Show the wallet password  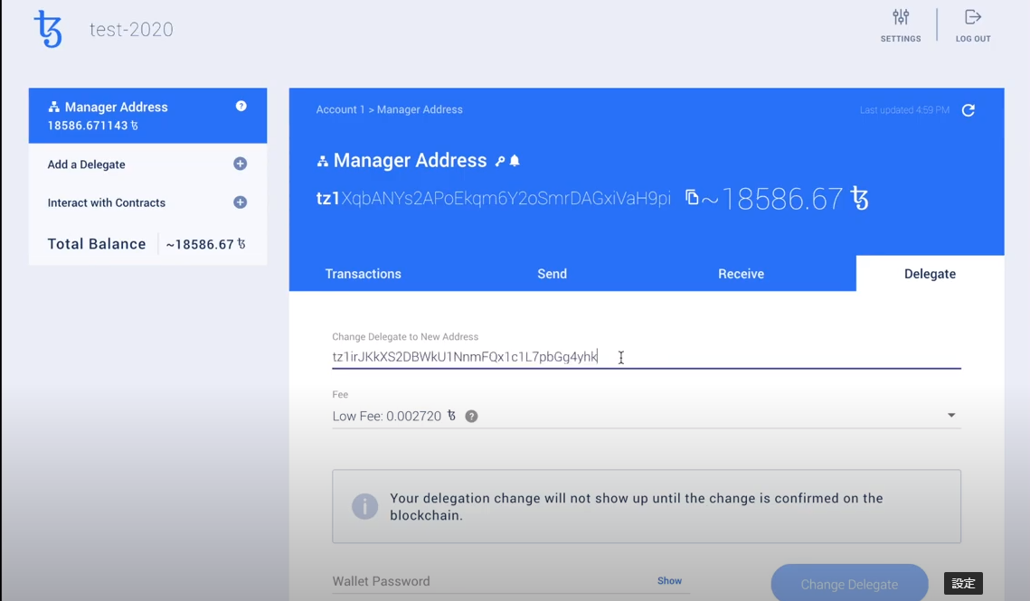click(x=669, y=580)
